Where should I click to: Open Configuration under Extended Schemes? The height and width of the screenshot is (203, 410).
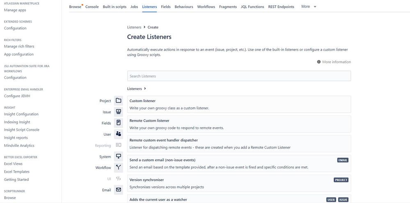click(15, 28)
